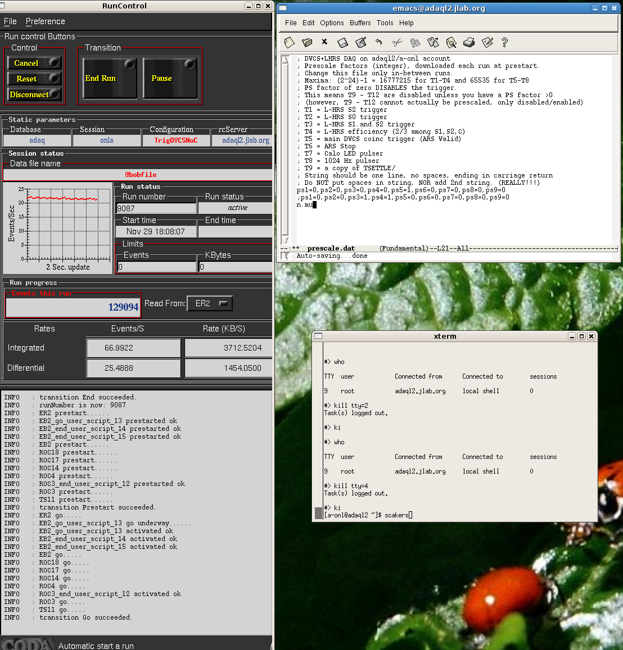Open emacs Edit menu
This screenshot has width=623, height=650.
[x=308, y=23]
